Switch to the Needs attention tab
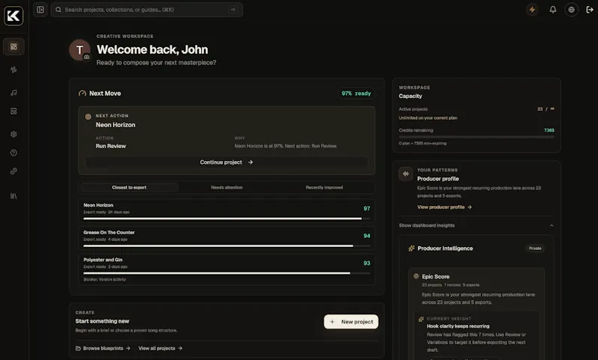598x360 pixels. point(227,187)
